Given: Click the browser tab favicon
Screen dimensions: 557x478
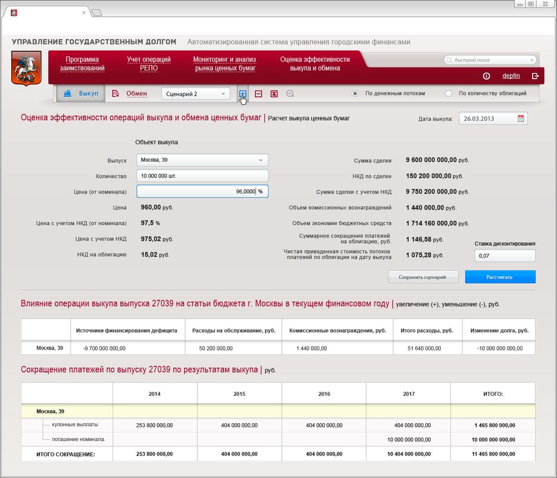Looking at the screenshot, I should (x=14, y=13).
